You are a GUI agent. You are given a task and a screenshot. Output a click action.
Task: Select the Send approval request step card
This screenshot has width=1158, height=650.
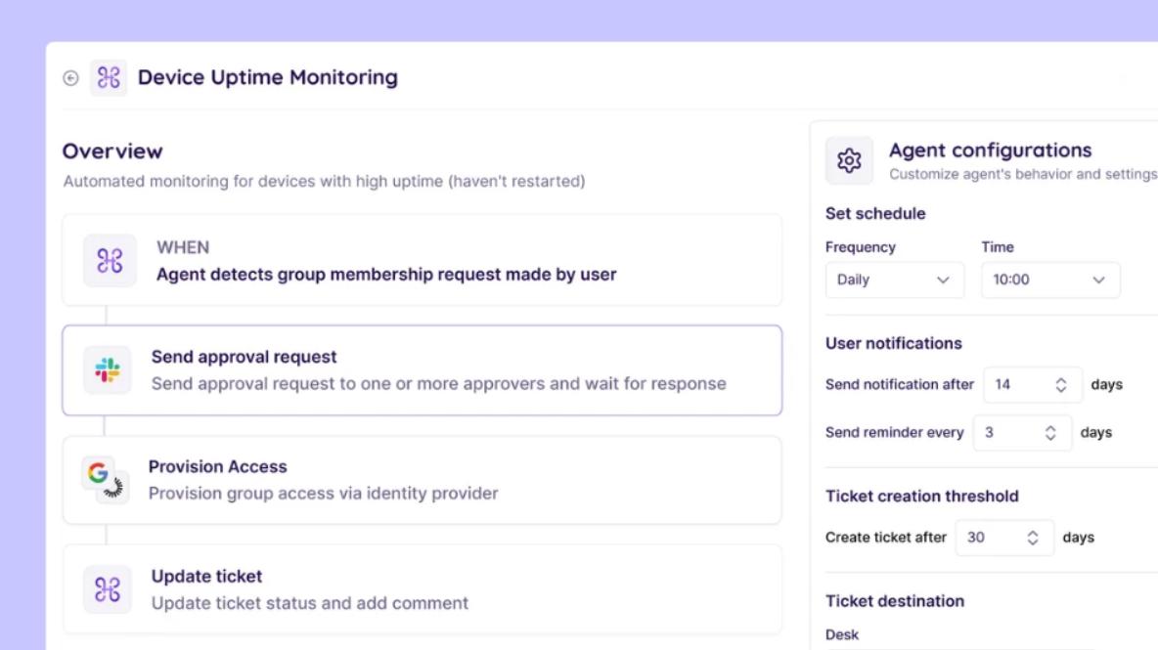438,370
